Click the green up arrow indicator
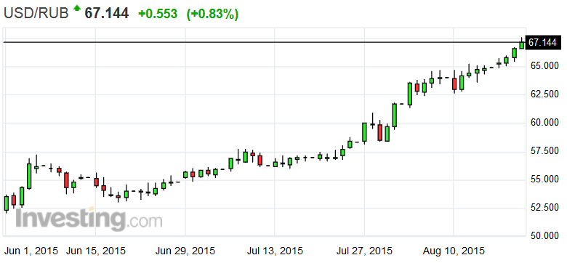 (x=76, y=9)
